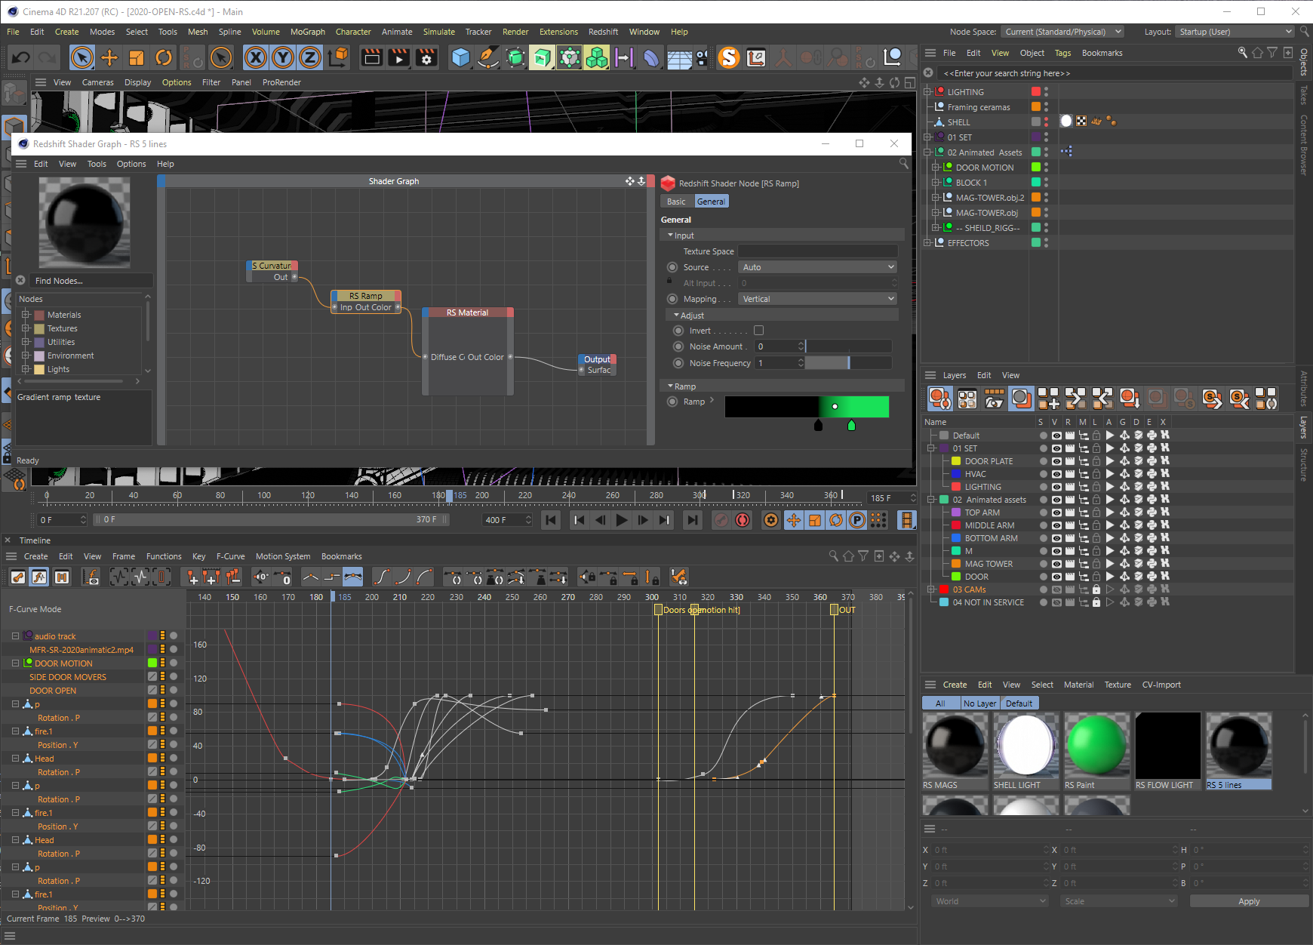This screenshot has height=945, width=1313.
Task: Click the Linear interpolation icon in Timeline
Action: click(x=311, y=577)
